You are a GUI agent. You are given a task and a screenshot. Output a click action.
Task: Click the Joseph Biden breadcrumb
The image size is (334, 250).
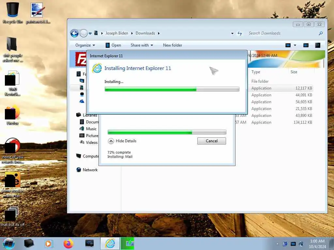click(x=117, y=34)
